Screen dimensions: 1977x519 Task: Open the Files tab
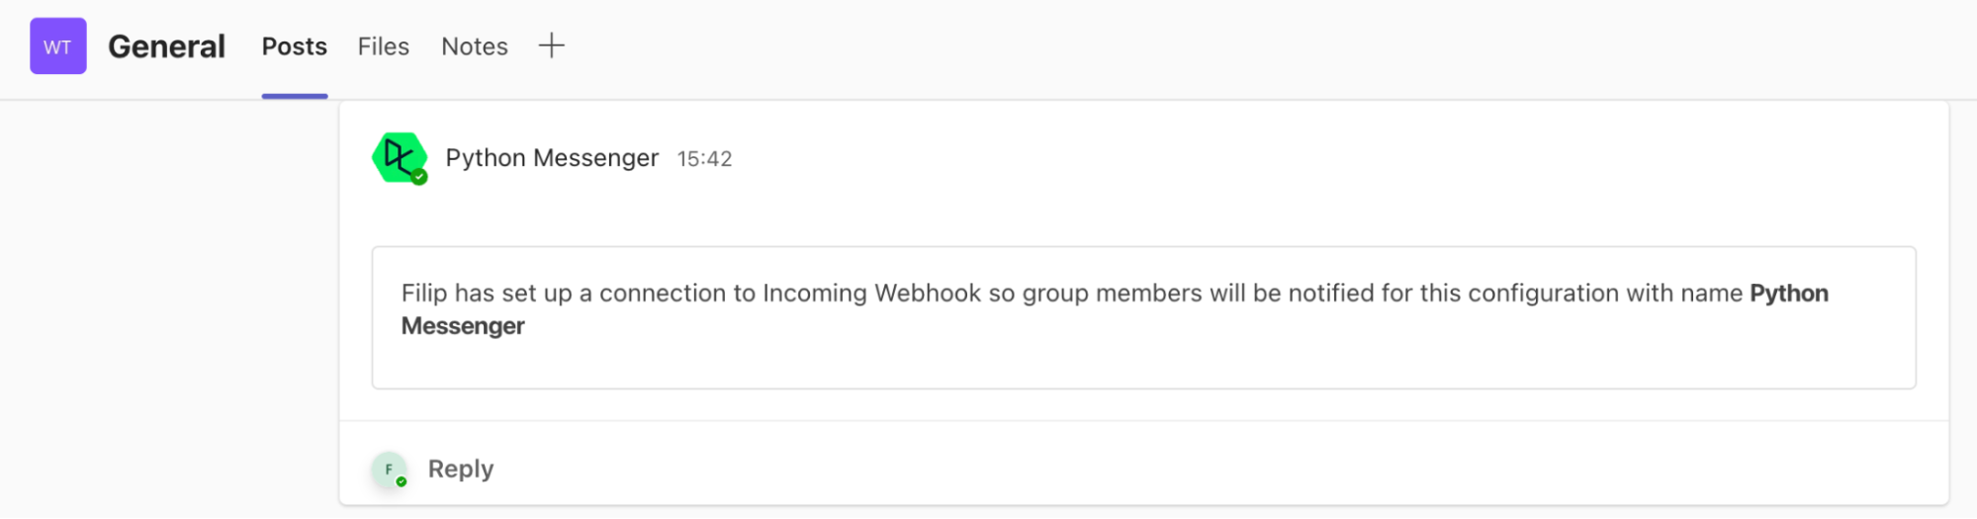coord(383,46)
